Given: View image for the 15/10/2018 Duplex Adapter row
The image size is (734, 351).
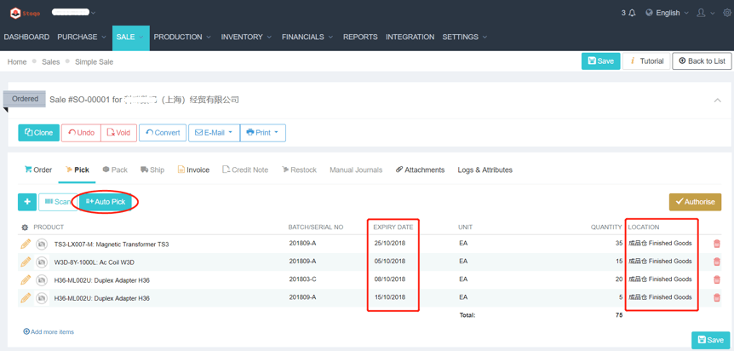Looking at the screenshot, I should coord(42,298).
